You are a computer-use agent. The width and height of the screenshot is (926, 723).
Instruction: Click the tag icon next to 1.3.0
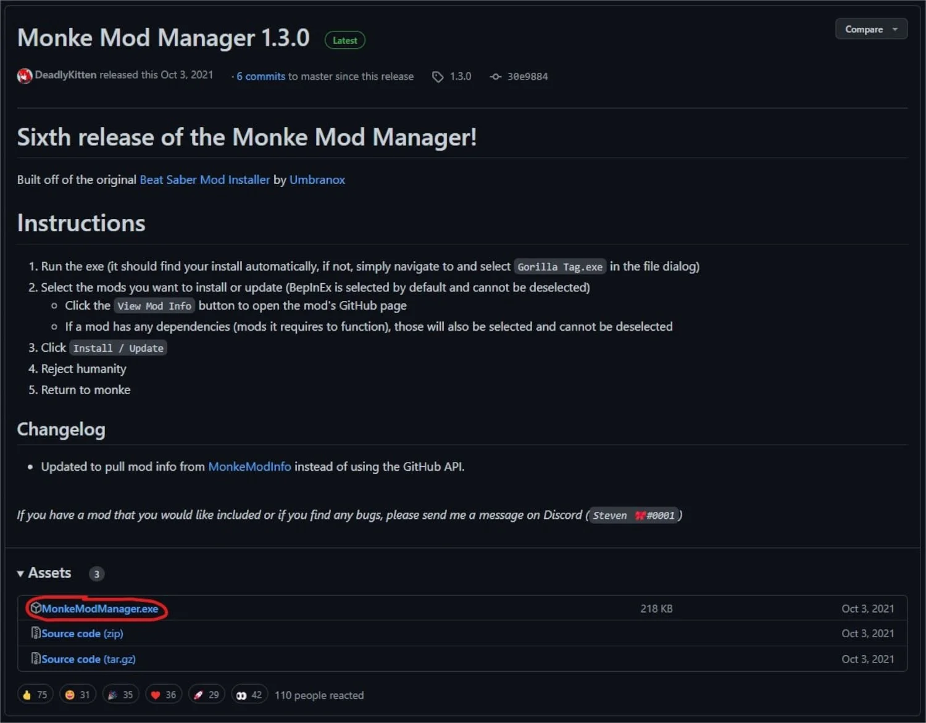(x=437, y=76)
